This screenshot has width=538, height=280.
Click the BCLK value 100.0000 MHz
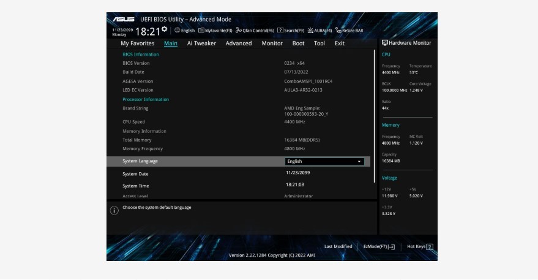click(395, 91)
